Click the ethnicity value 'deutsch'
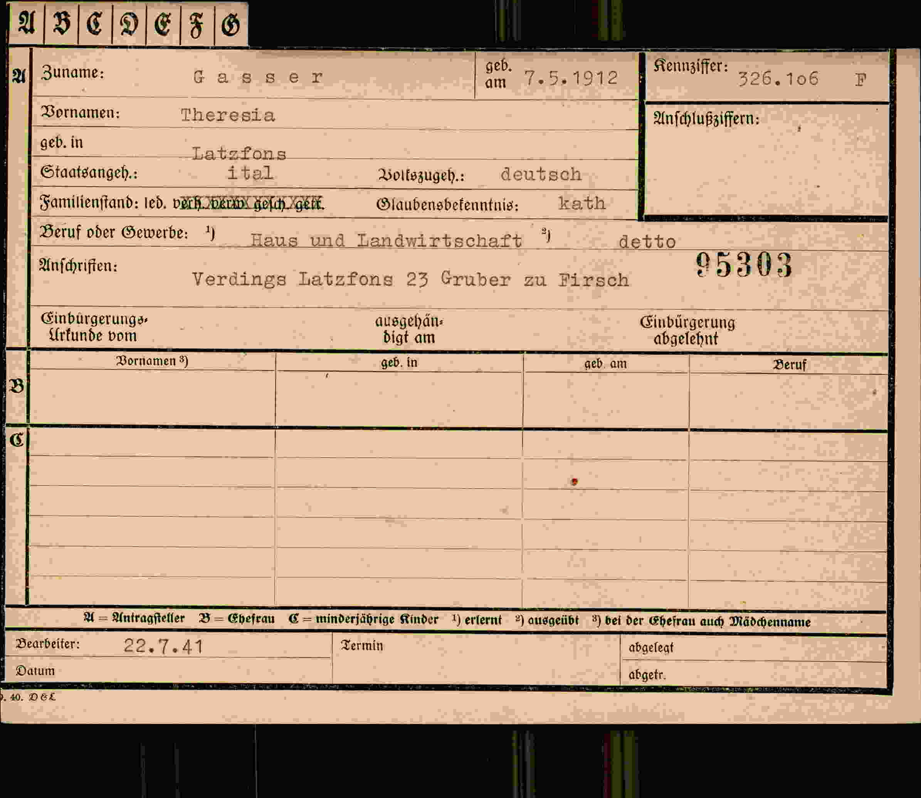Image resolution: width=921 pixels, height=798 pixels. [x=541, y=174]
